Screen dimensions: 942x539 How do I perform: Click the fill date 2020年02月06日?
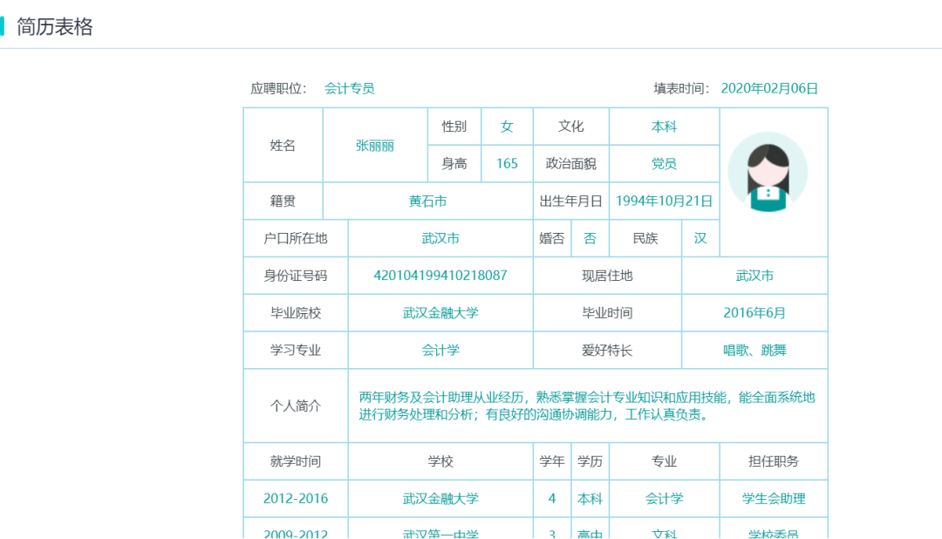click(771, 88)
